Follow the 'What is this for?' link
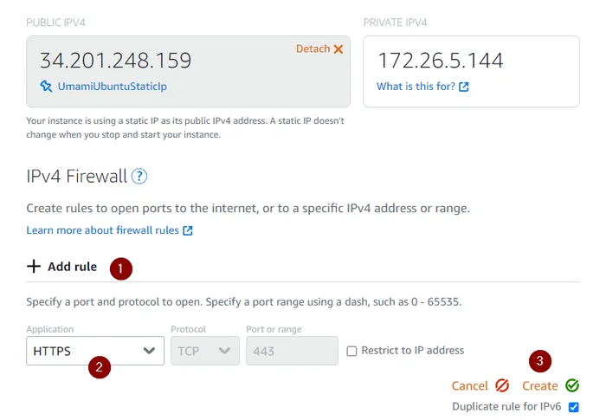This screenshot has height=420, width=606. tap(416, 87)
